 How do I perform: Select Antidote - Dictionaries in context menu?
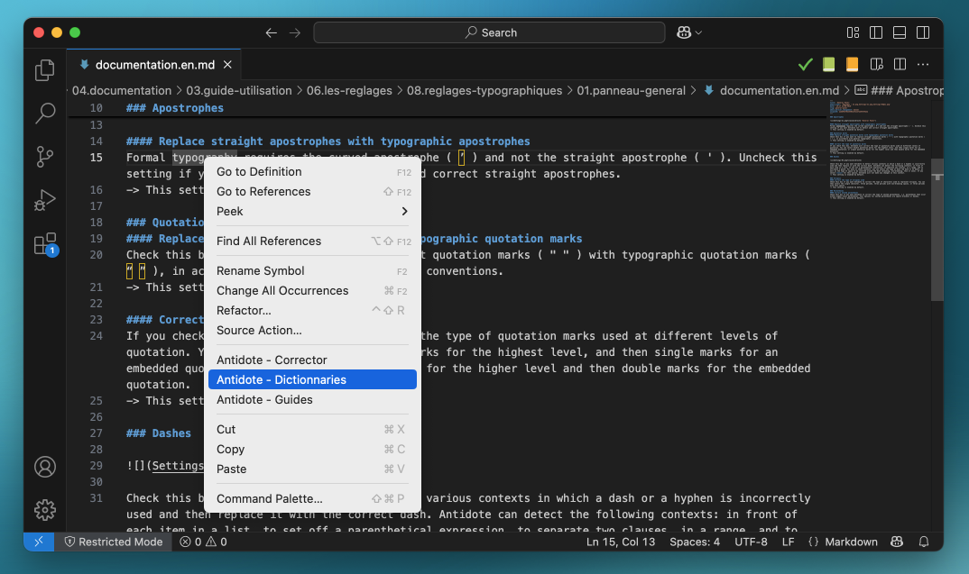tap(312, 380)
